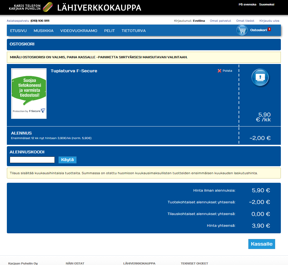
Task: Click Tekniset ohjeet footer heading
Action: tap(194, 263)
